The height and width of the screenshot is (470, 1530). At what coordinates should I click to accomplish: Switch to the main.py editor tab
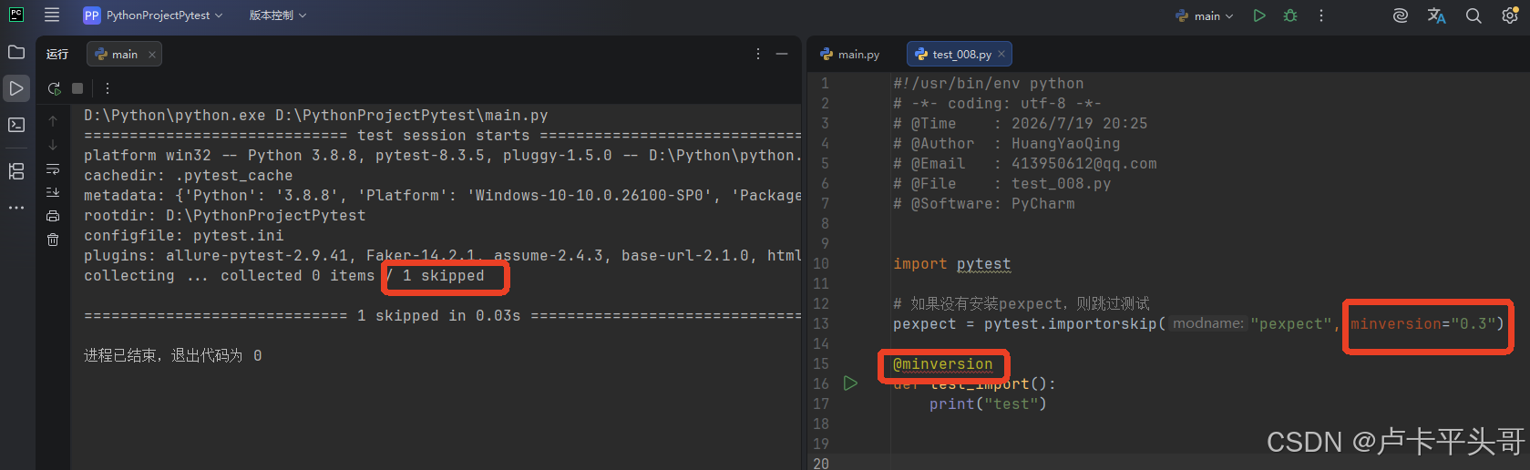click(850, 55)
